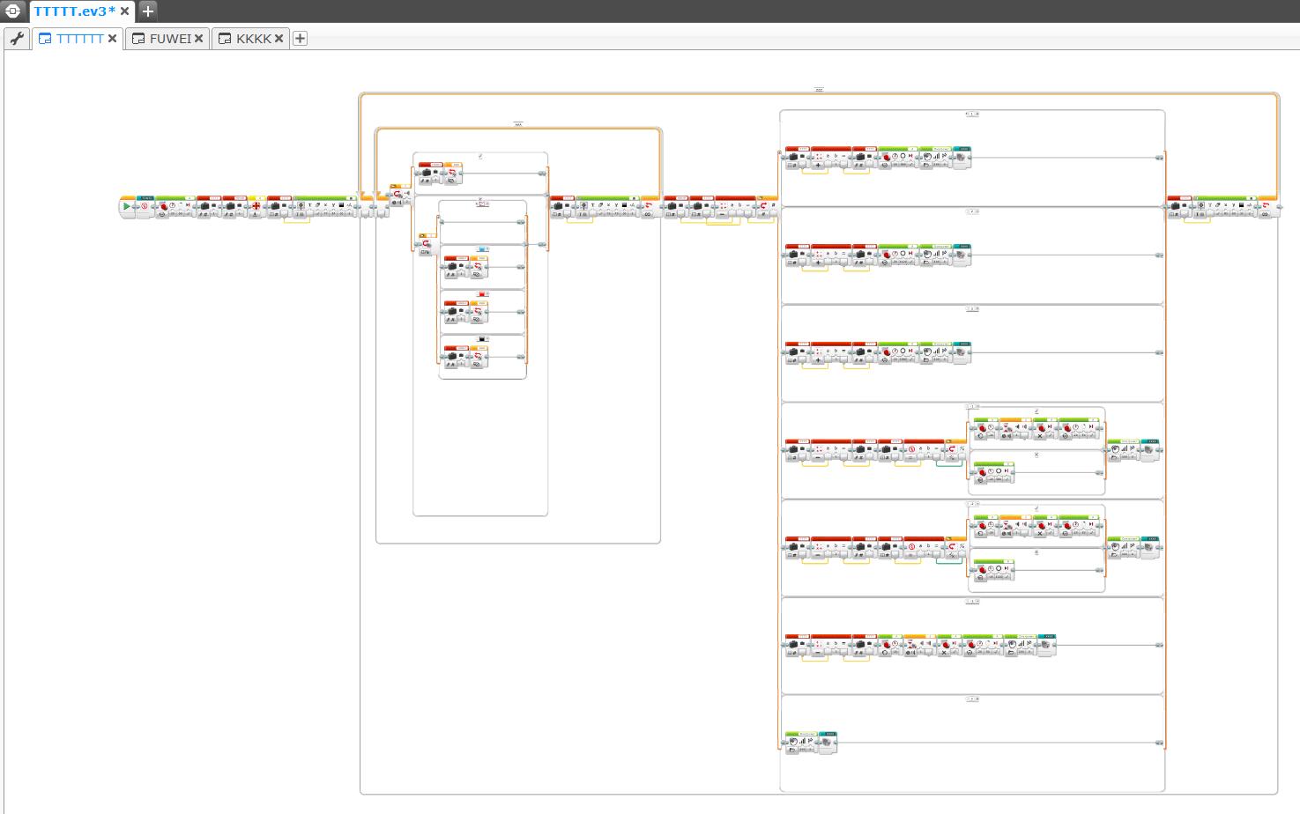Select the blue color case in switch
This screenshot has height=814, width=1300.
coord(482,249)
